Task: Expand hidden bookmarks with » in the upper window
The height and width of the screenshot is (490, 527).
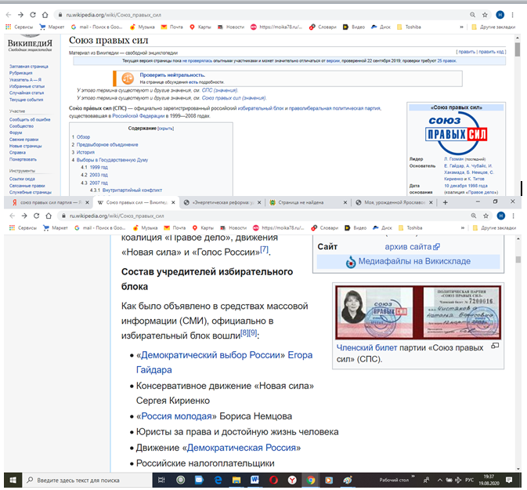Action: point(461,27)
